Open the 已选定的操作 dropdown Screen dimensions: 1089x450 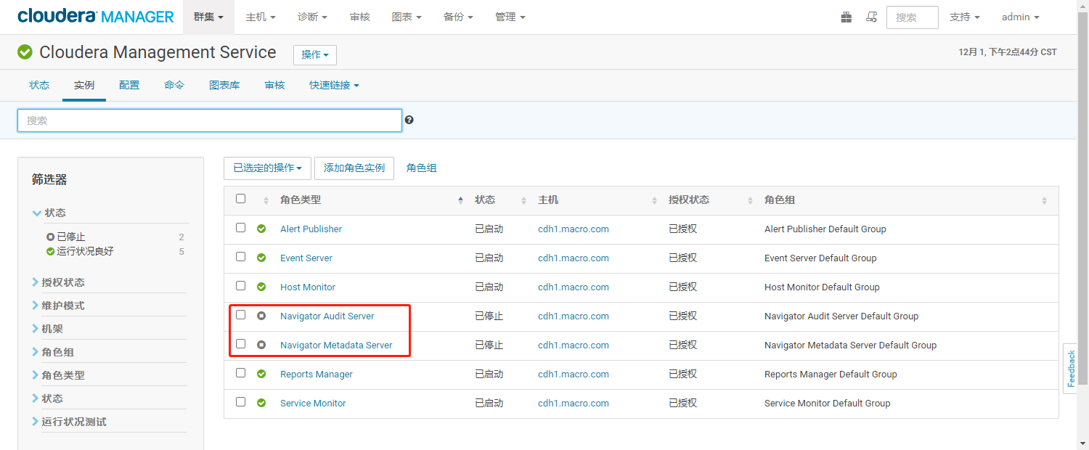[x=267, y=168]
